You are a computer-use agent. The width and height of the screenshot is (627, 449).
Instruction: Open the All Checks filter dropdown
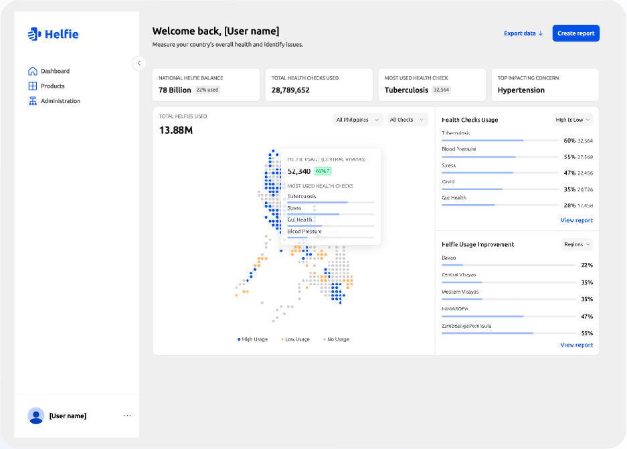[x=407, y=120]
